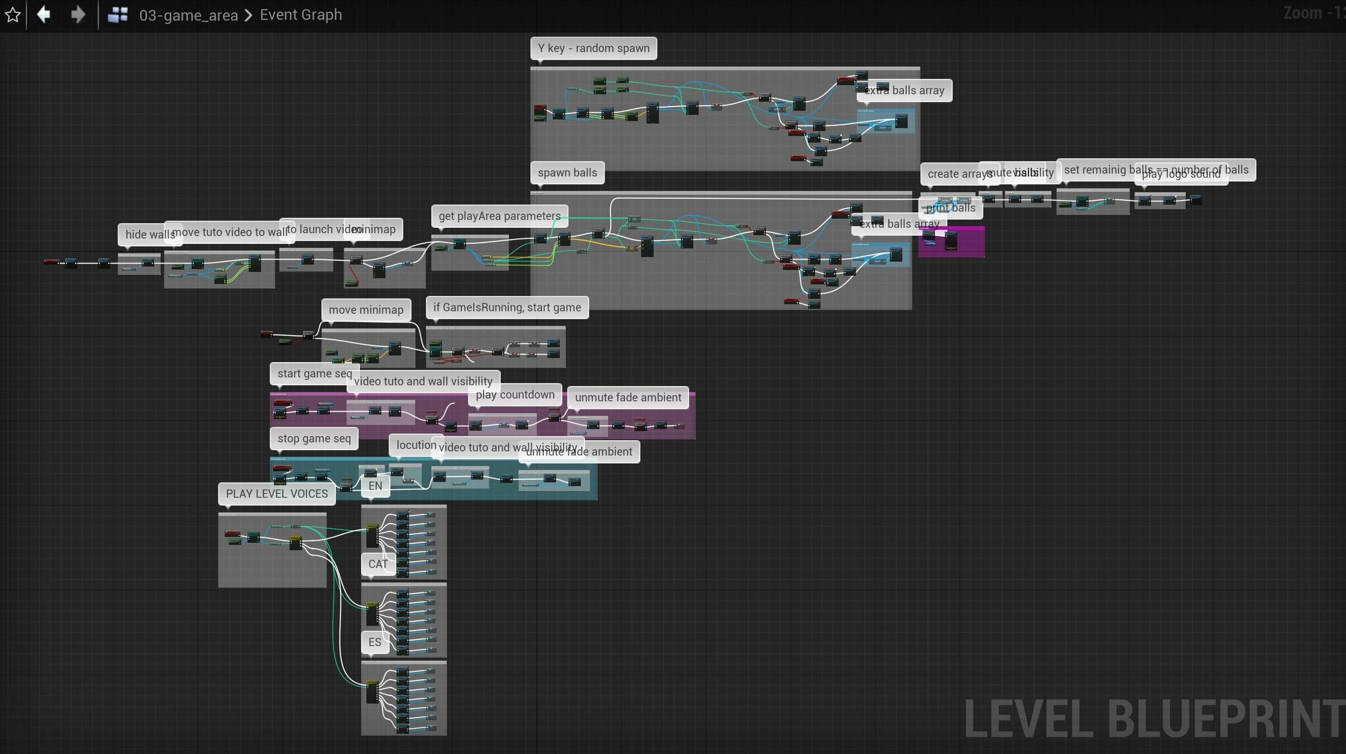
Task: Click the 'CAT' voices comment label
Action: click(377, 564)
